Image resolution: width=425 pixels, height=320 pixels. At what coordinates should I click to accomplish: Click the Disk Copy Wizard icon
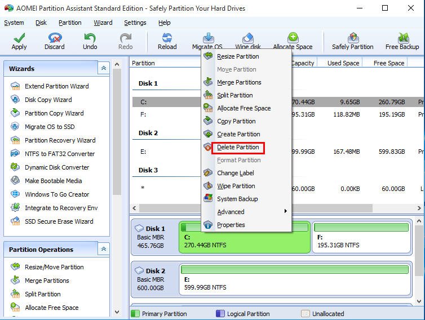(x=15, y=100)
